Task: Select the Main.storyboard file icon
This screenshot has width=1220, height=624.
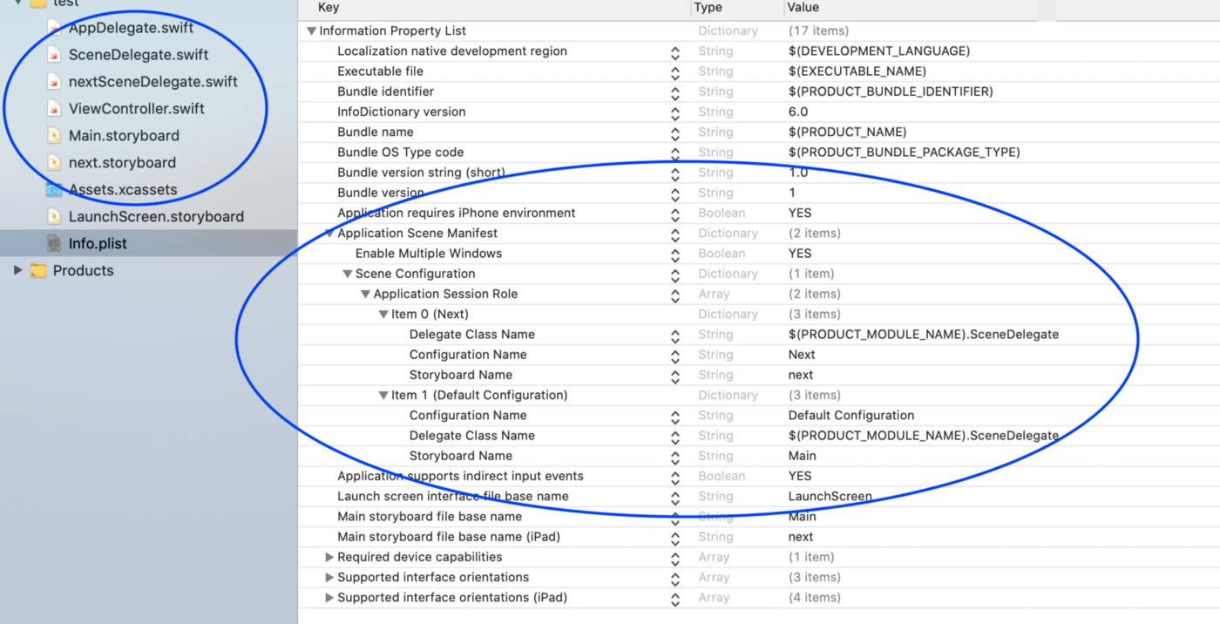Action: point(54,136)
